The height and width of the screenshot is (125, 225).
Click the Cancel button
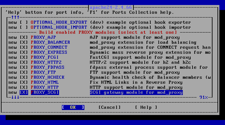[109, 107]
